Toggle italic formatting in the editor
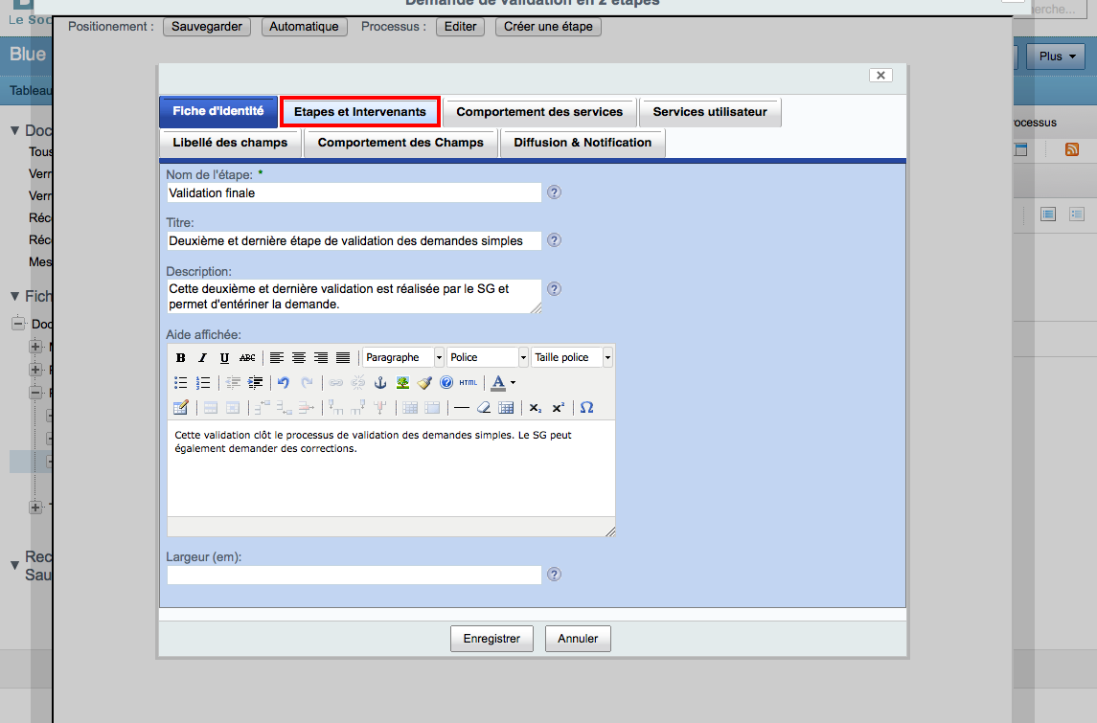The width and height of the screenshot is (1097, 723). click(202, 357)
